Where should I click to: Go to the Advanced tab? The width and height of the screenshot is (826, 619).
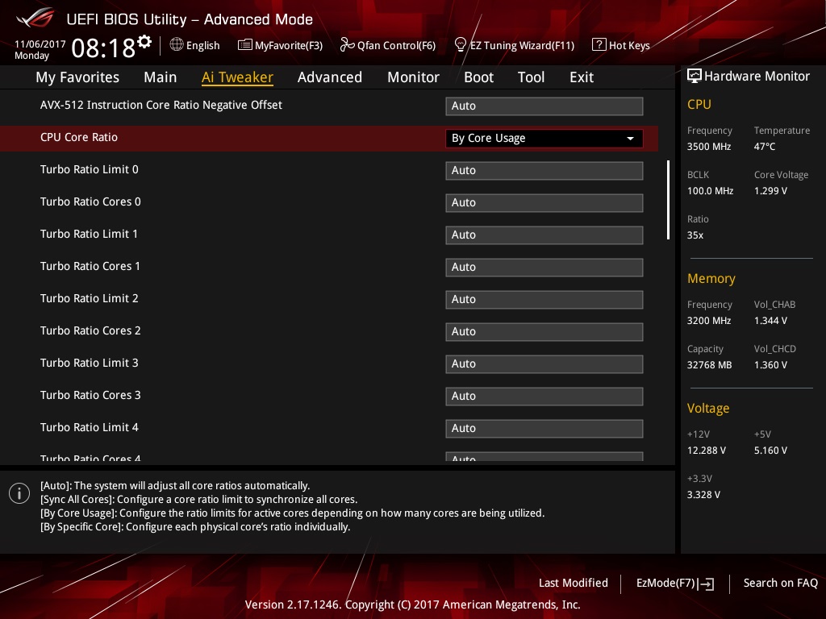coord(330,77)
